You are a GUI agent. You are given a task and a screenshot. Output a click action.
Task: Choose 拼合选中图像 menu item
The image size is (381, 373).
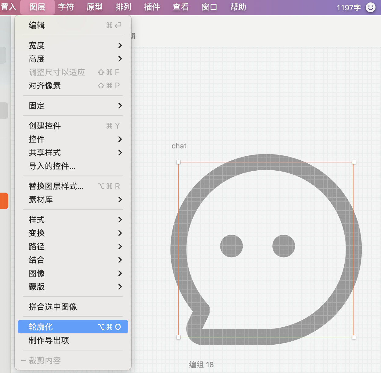tap(73, 307)
